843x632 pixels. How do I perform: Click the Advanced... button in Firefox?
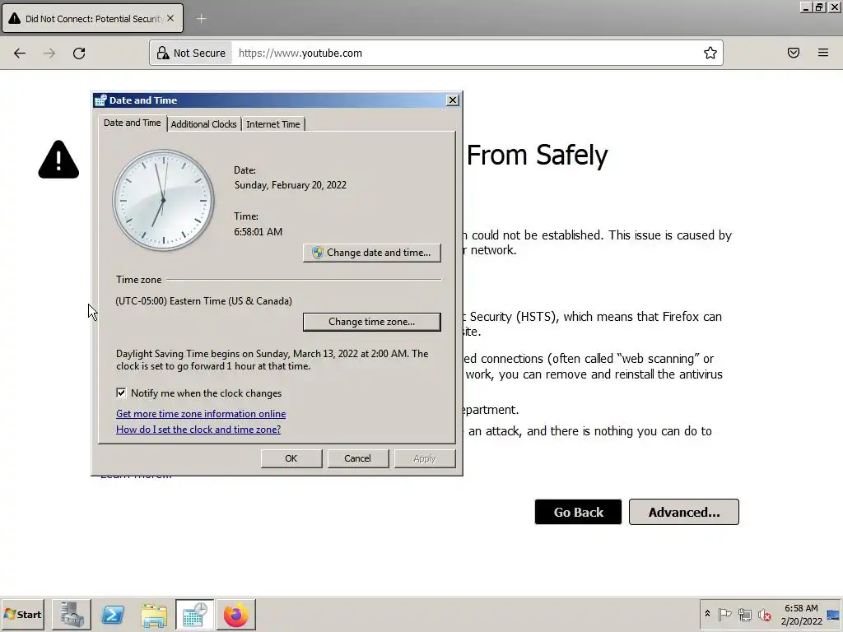(684, 512)
